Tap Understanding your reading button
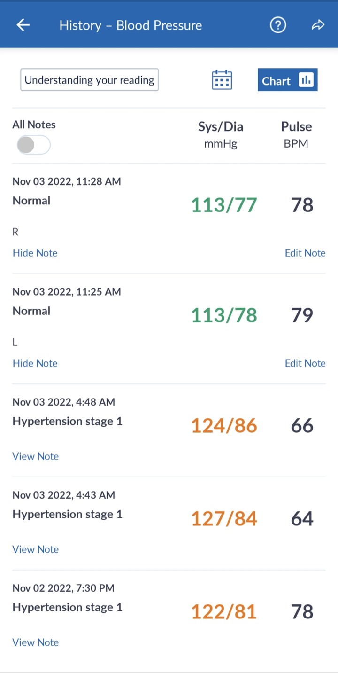 click(x=89, y=80)
